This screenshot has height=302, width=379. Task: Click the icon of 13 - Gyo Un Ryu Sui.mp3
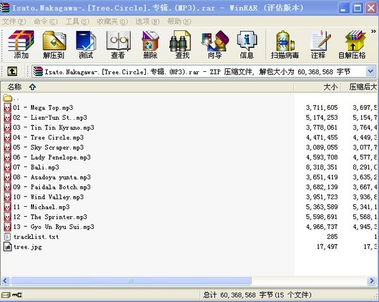click(x=8, y=226)
